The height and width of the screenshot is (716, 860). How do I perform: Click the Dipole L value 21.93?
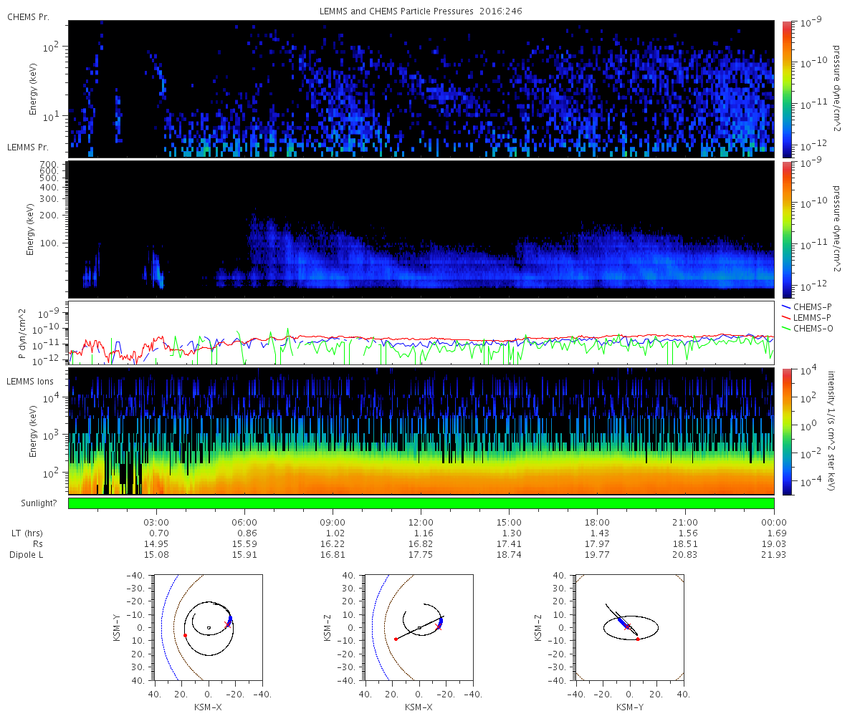click(x=775, y=555)
